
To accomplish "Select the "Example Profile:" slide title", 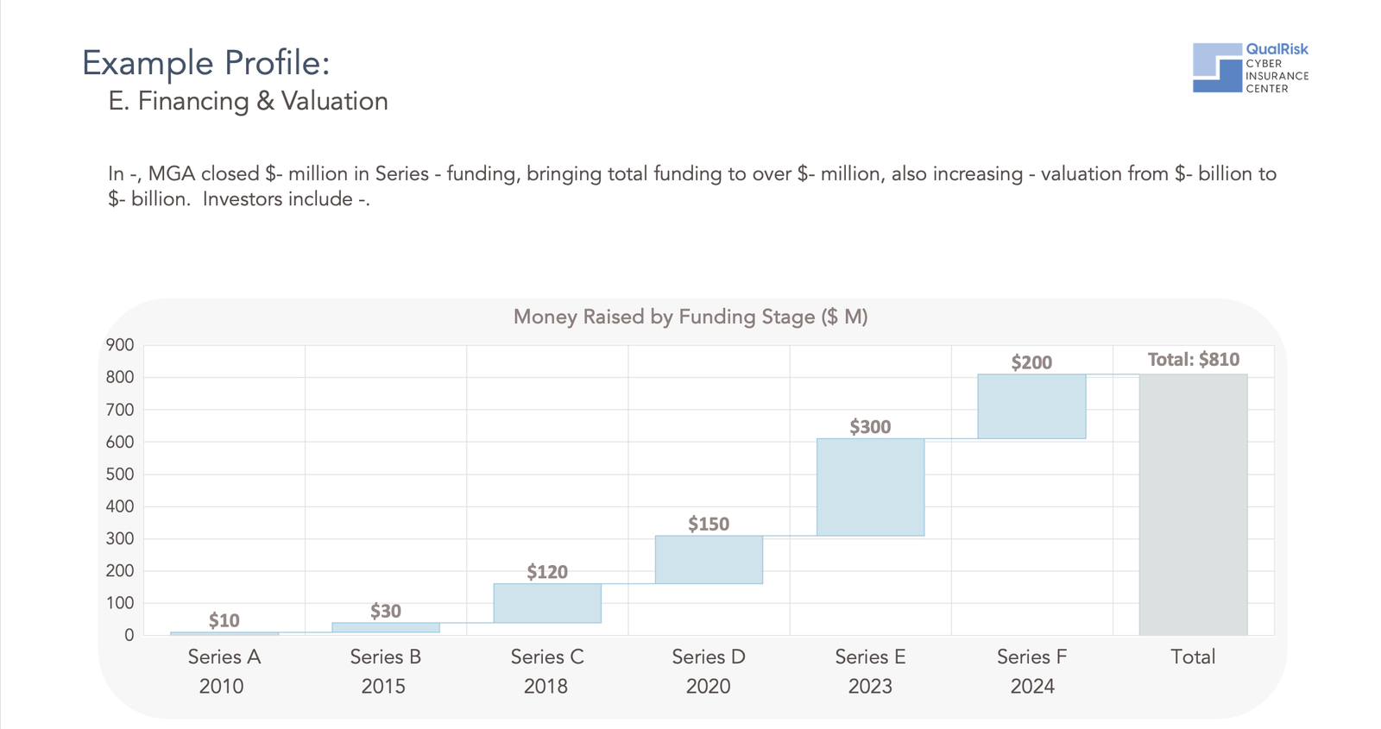I will coord(205,63).
